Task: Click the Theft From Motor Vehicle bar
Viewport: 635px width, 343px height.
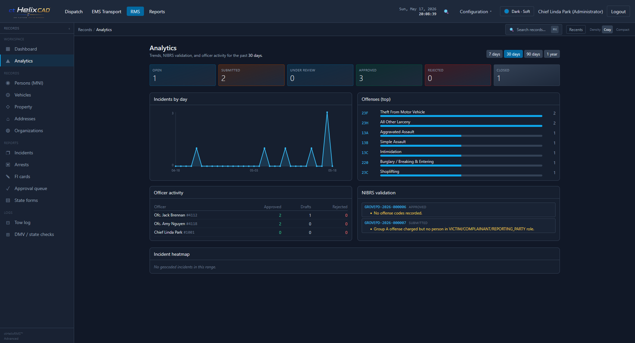Action: [x=461, y=116]
